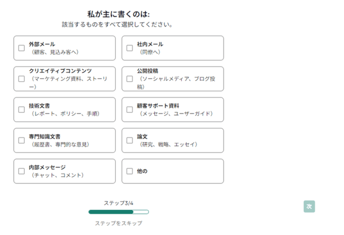The width and height of the screenshot is (344, 235).
Task: Click the step progress bar
Action: click(x=119, y=211)
